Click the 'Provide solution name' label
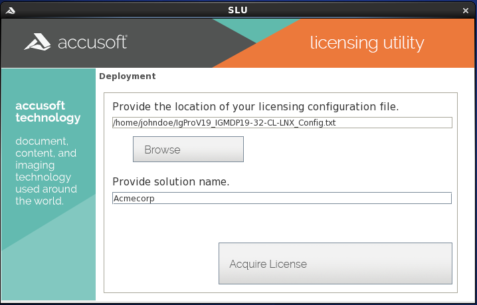 (x=171, y=181)
